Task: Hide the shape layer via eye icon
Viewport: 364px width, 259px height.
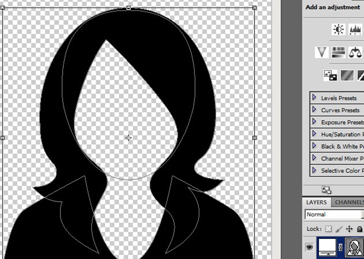Action: click(310, 247)
